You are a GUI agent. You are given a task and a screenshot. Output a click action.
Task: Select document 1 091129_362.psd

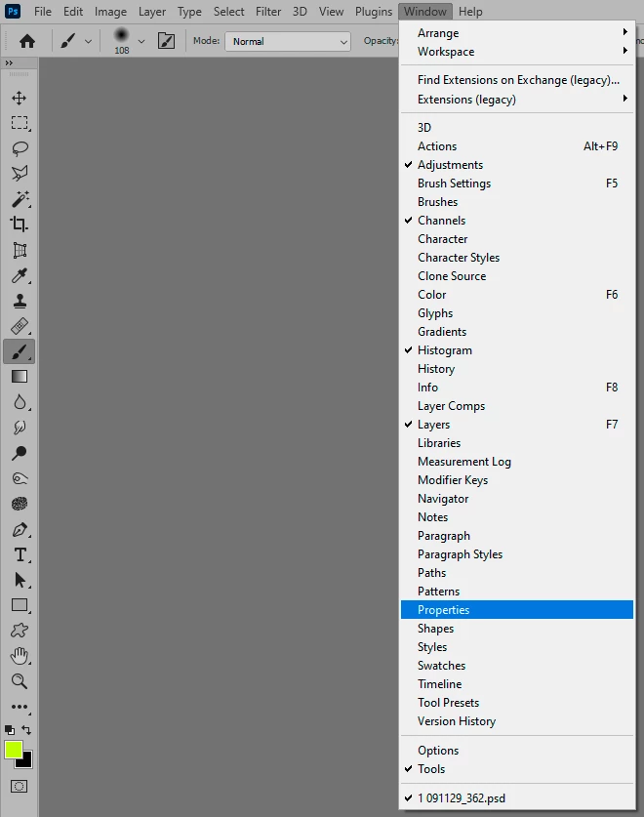pos(517,798)
